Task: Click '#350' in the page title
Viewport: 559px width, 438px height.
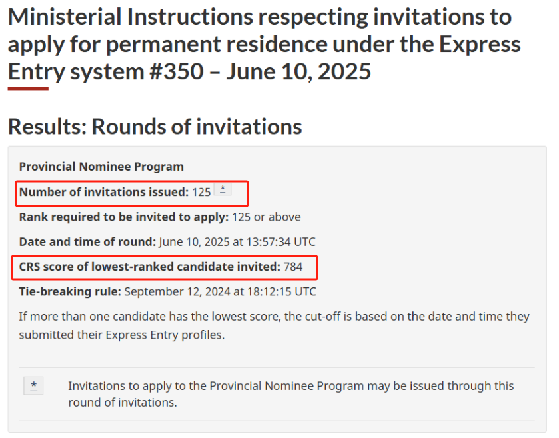Action: [177, 71]
